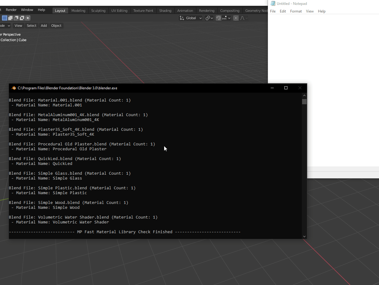Open the 3D viewport Select menu
The width and height of the screenshot is (379, 285).
31,26
